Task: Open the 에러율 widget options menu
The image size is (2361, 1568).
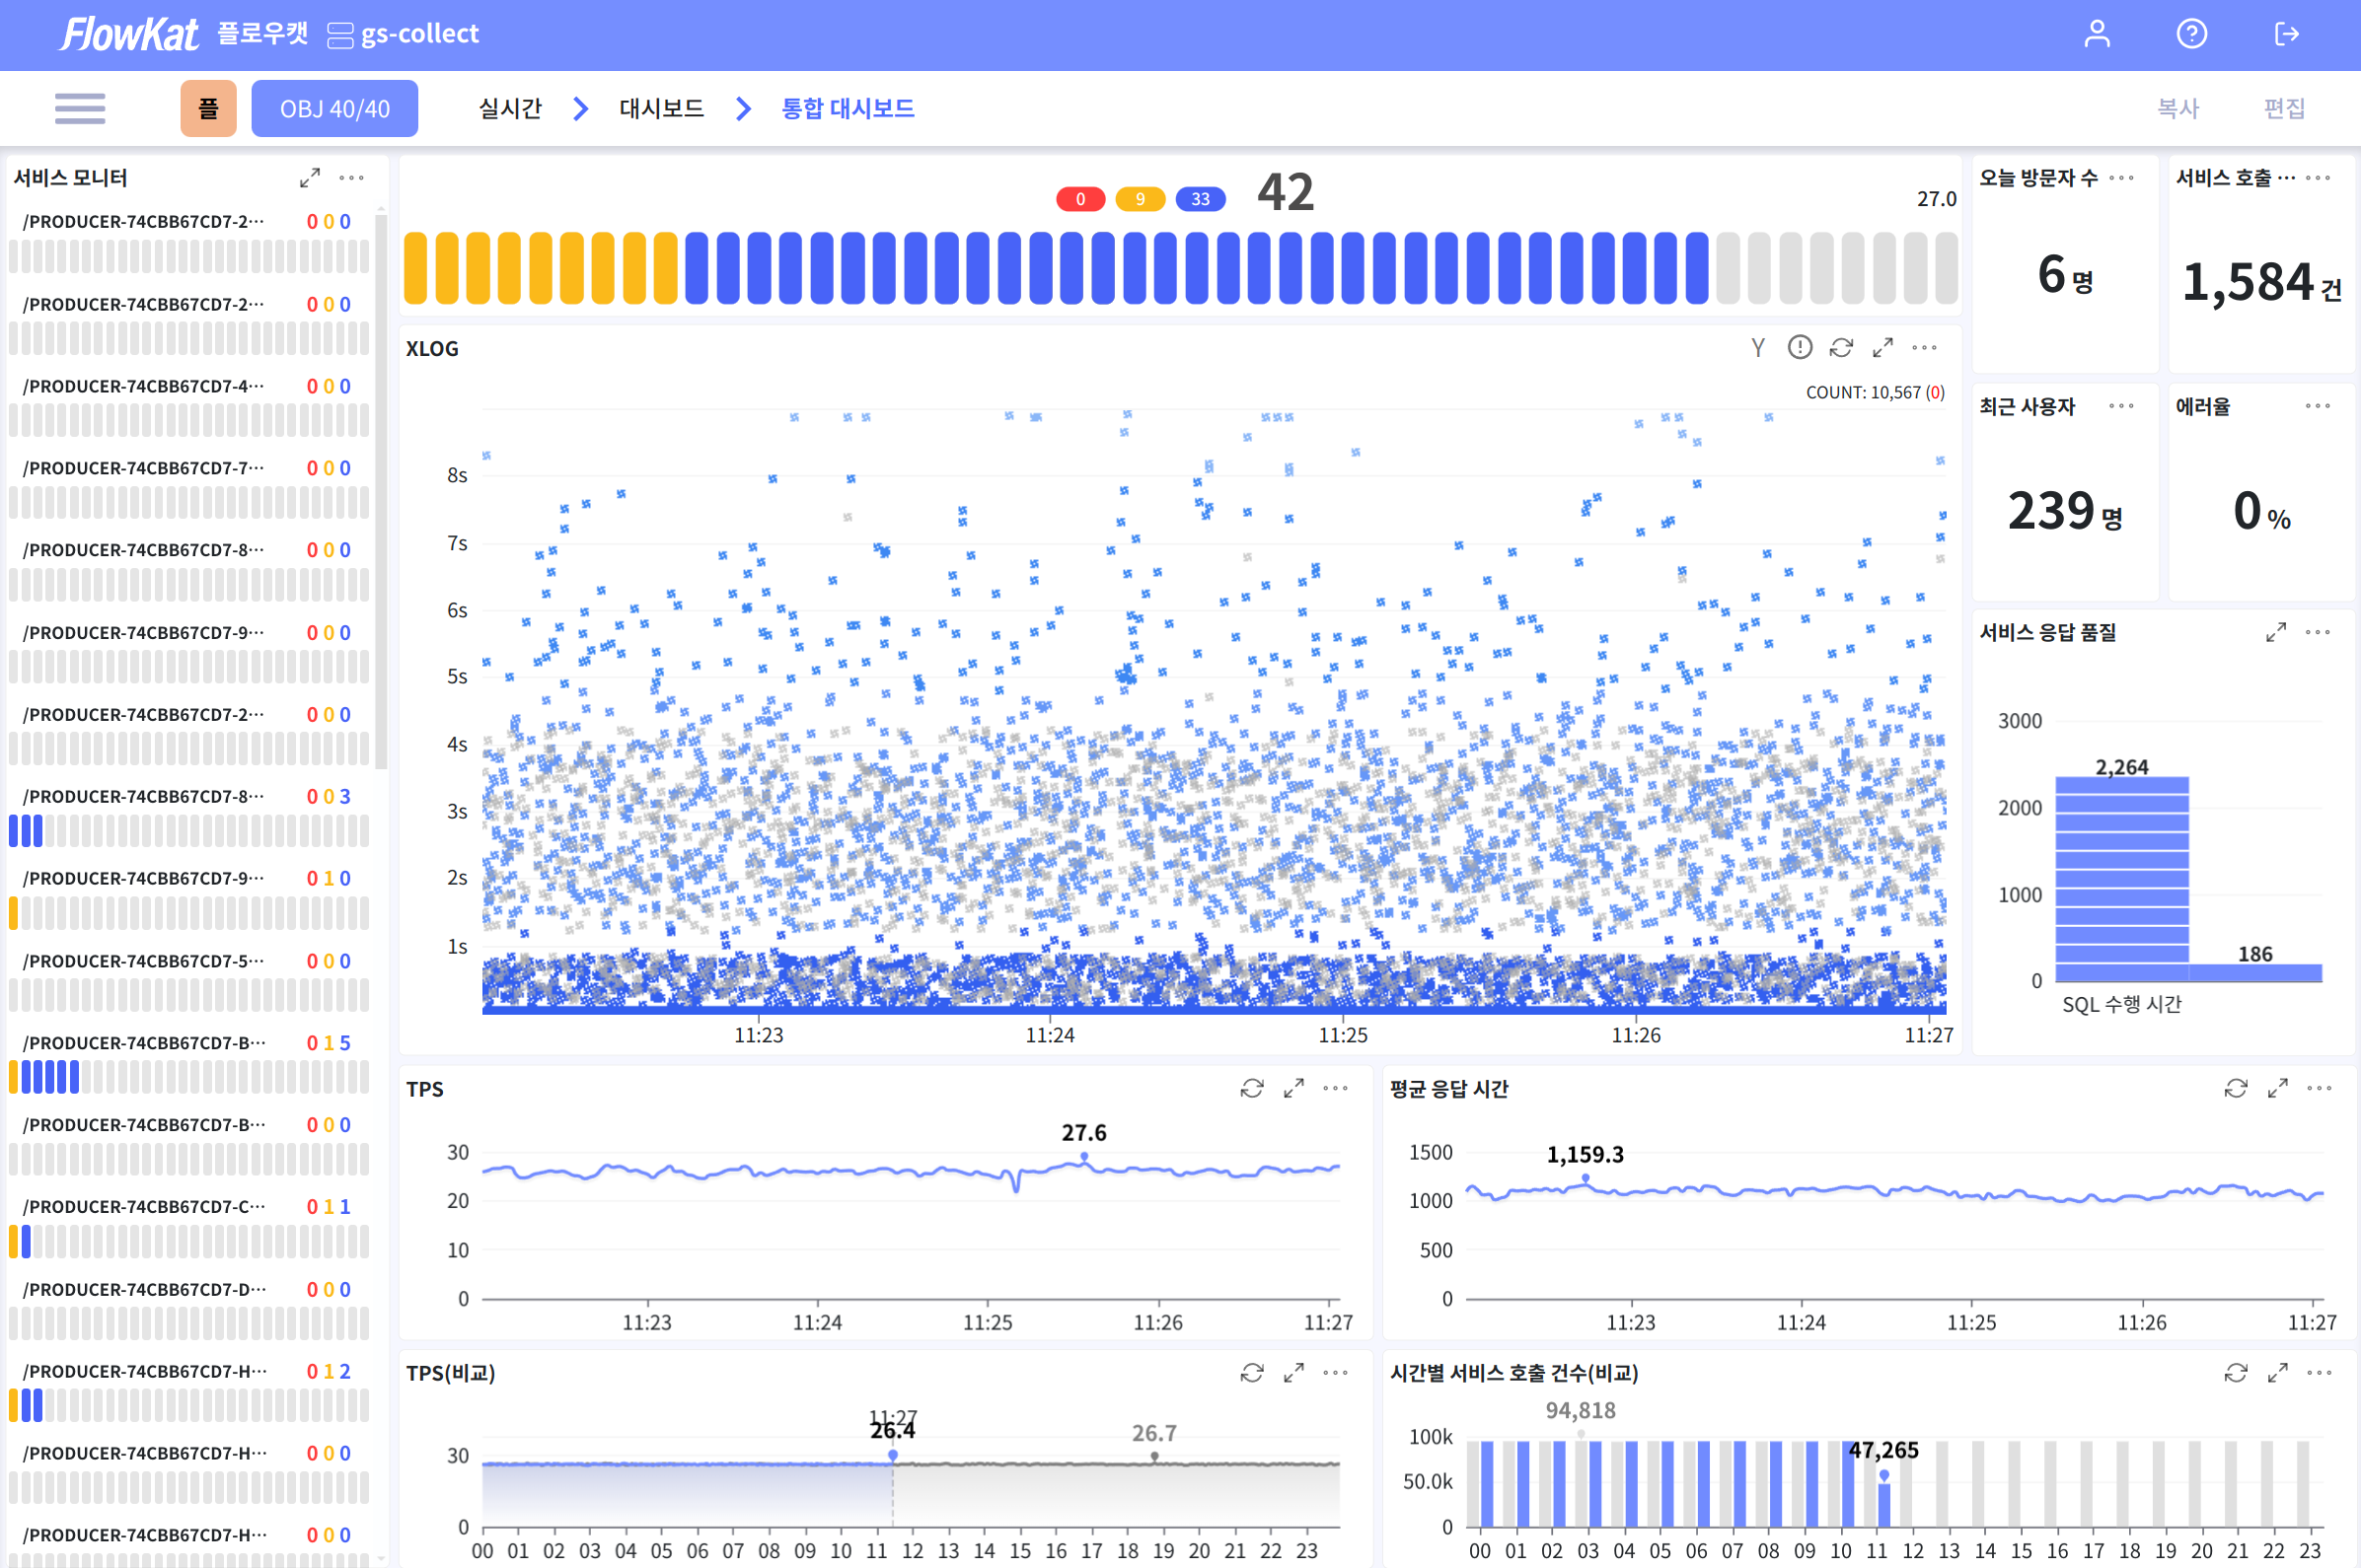Action: tap(2318, 406)
